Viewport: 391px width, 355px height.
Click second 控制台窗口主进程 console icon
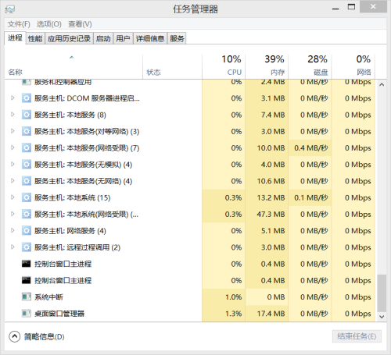click(x=27, y=281)
